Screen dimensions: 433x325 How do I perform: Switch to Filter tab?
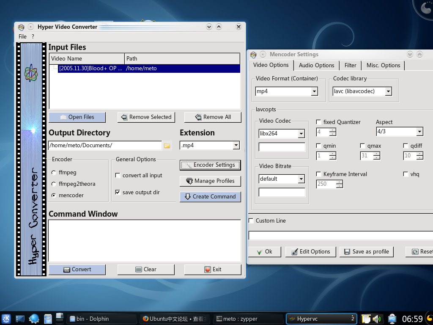click(x=351, y=66)
